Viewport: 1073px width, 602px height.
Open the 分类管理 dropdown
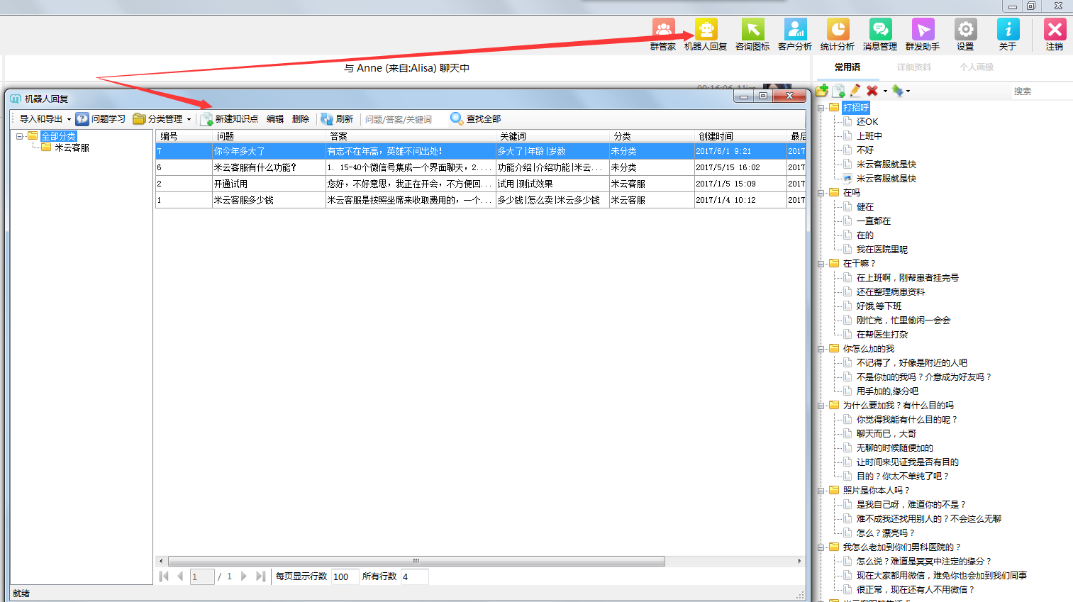(x=163, y=119)
